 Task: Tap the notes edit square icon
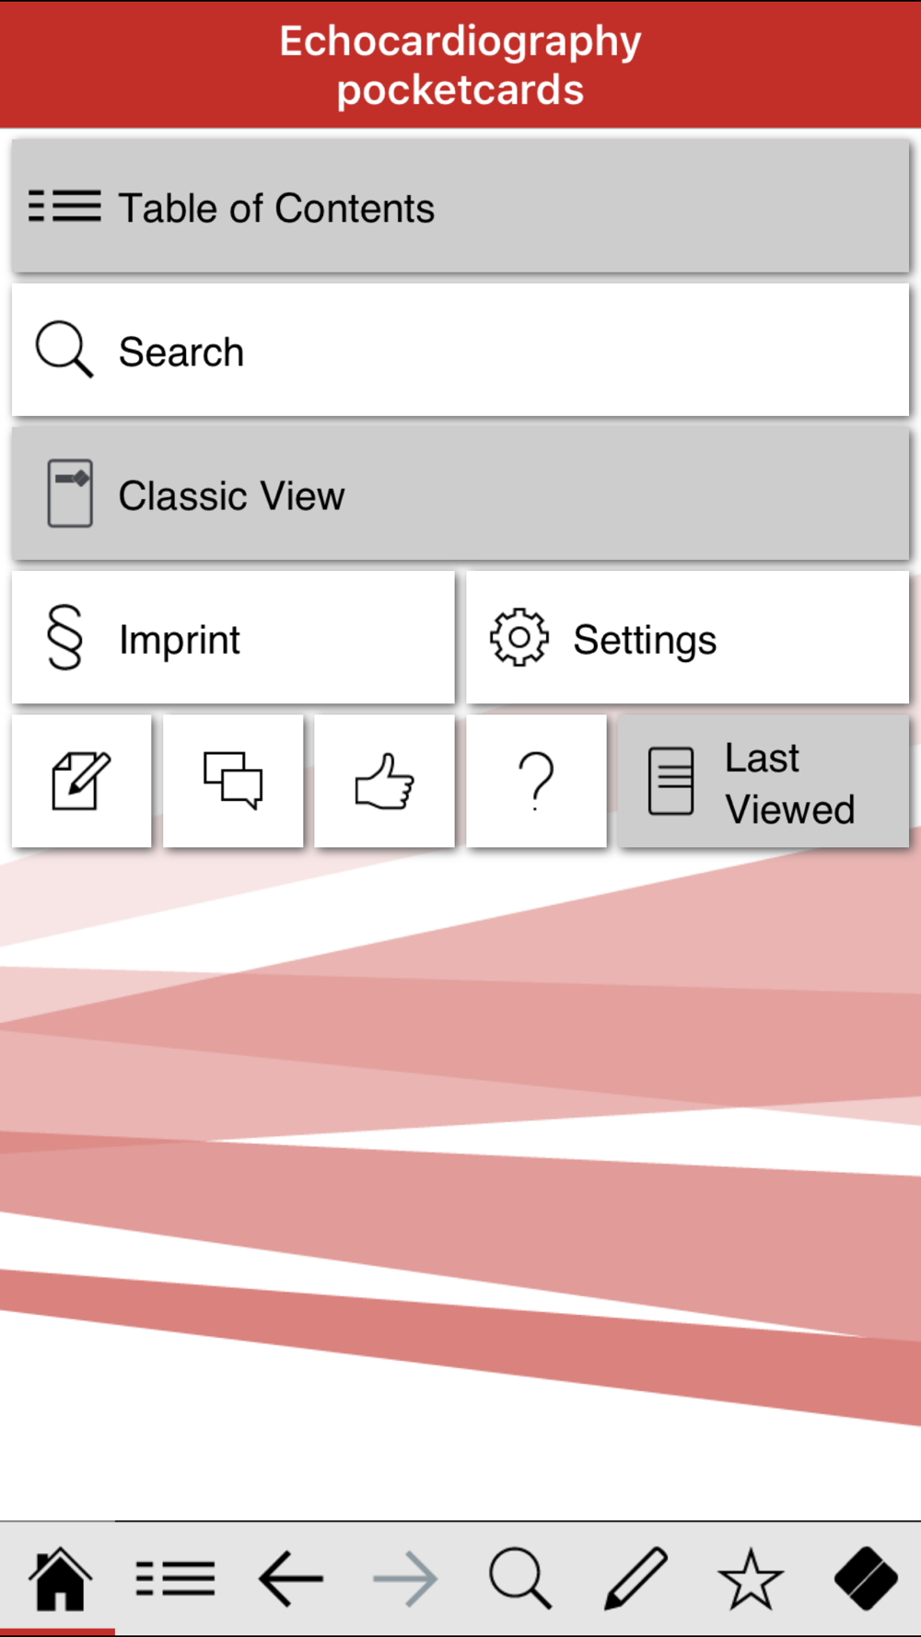[x=82, y=781]
